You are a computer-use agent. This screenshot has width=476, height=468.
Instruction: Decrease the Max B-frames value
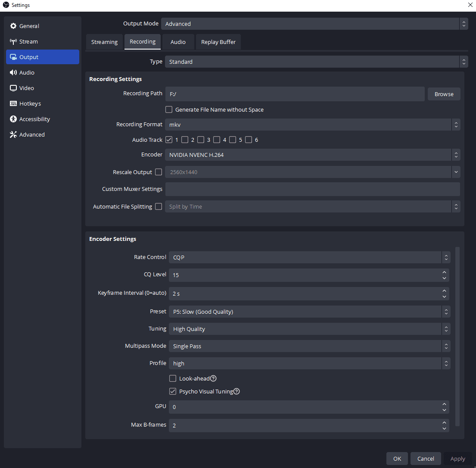[444, 428]
